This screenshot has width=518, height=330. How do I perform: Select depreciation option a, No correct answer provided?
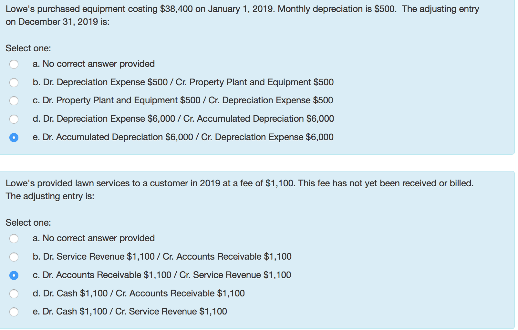(14, 64)
